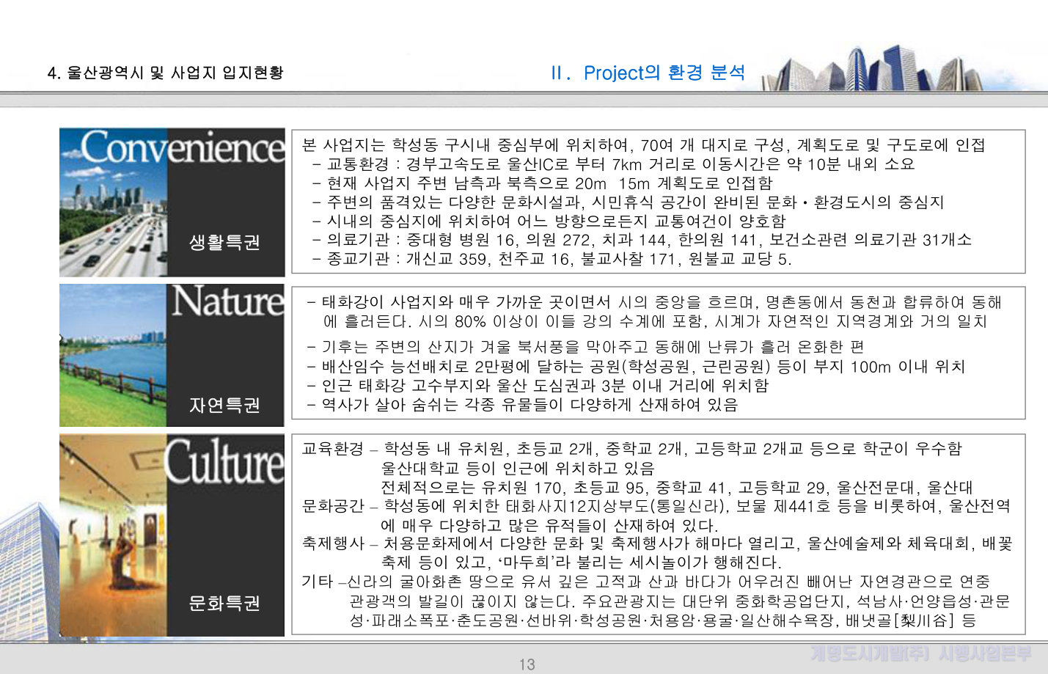Screen dimensions: 1048x674
Task: Click line '주변의 품격있는 다양한 문화시설과'
Action: pos(628,202)
